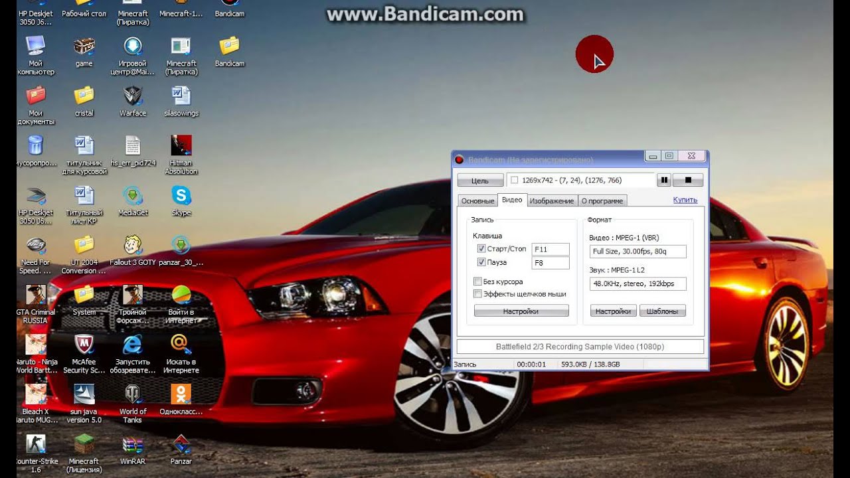Click the 48.0KHz stereo 192kbps field
Screen dimensions: 850x478
pos(638,283)
